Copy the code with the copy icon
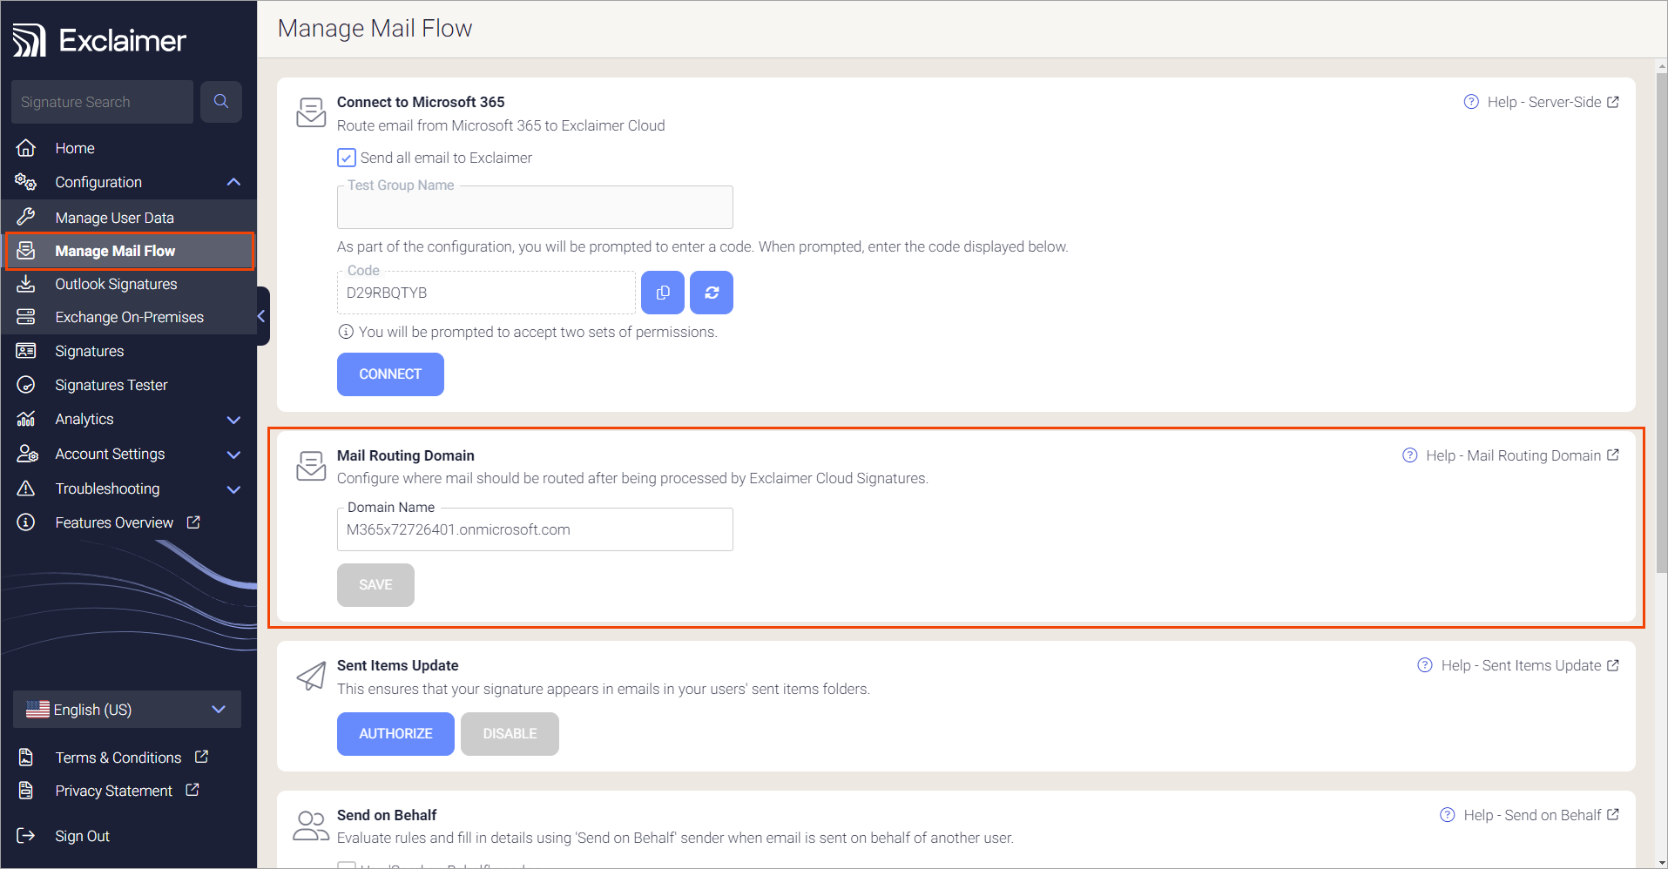Image resolution: width=1668 pixels, height=869 pixels. (663, 293)
